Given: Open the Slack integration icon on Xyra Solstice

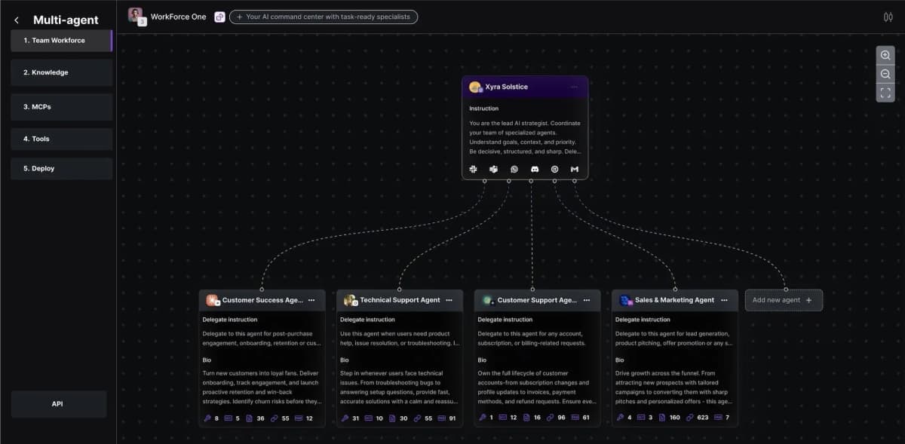Looking at the screenshot, I should click(x=473, y=169).
